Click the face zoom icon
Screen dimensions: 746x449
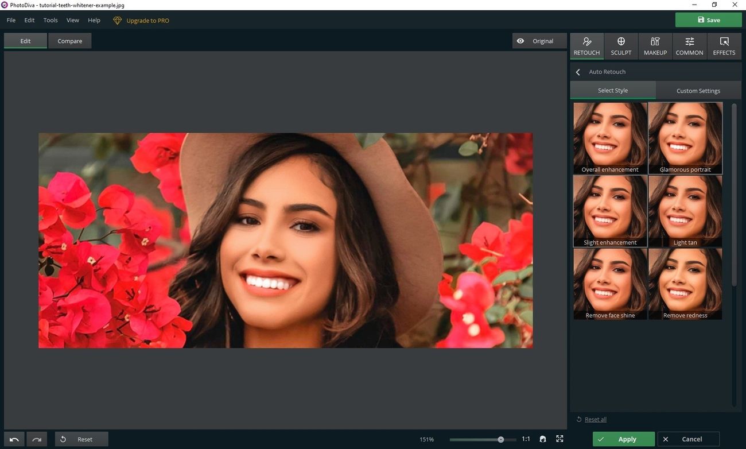click(543, 439)
